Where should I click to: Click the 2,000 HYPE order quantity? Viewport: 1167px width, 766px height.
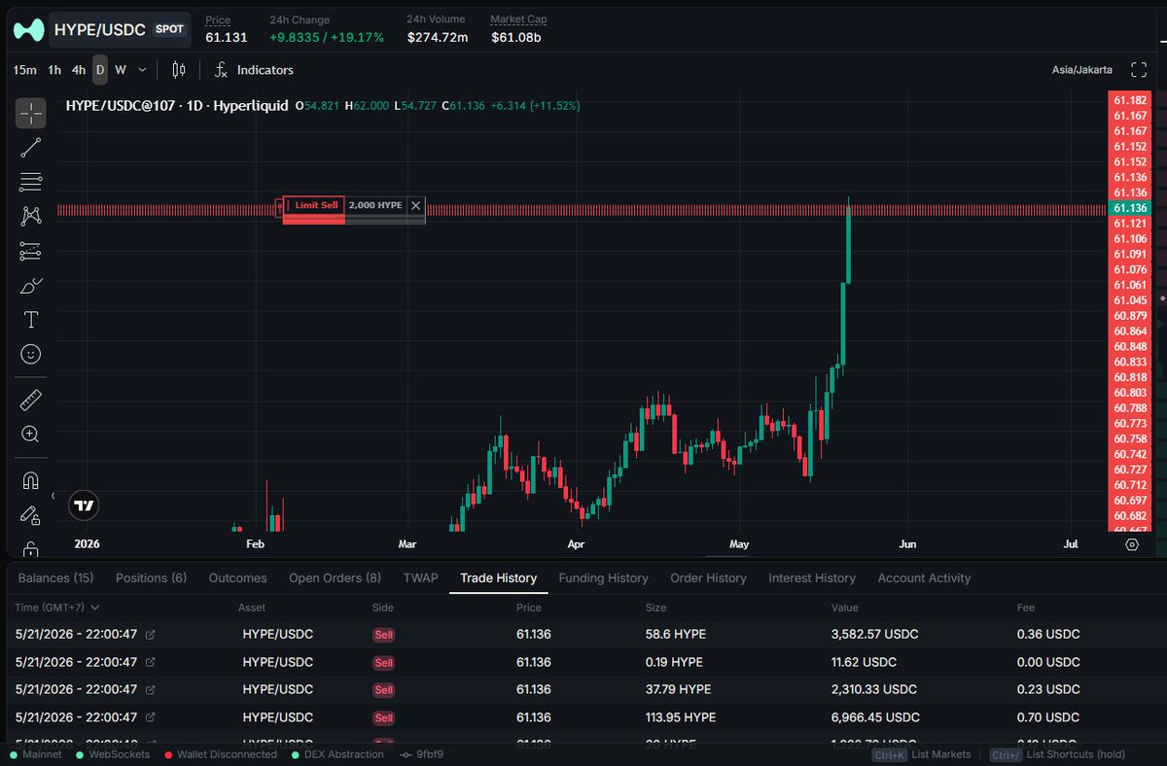(x=374, y=205)
